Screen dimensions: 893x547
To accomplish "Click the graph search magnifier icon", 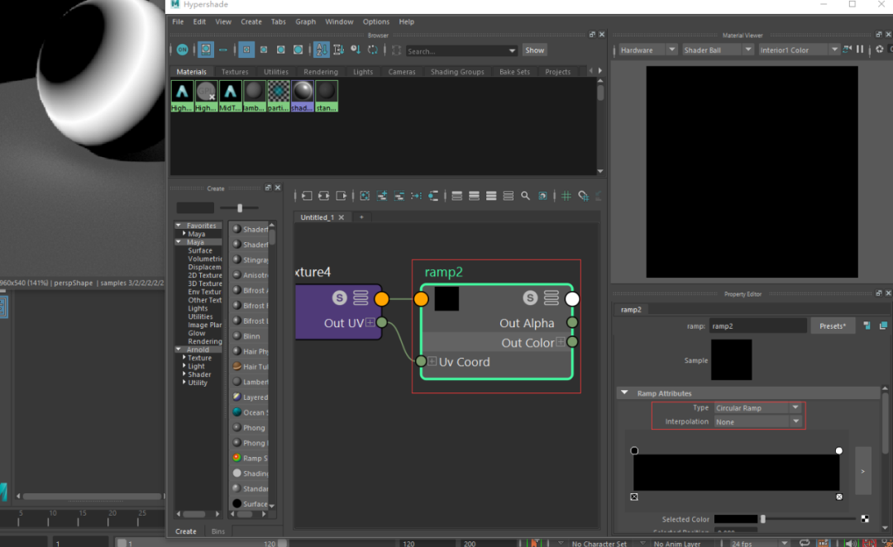I will 525,196.
